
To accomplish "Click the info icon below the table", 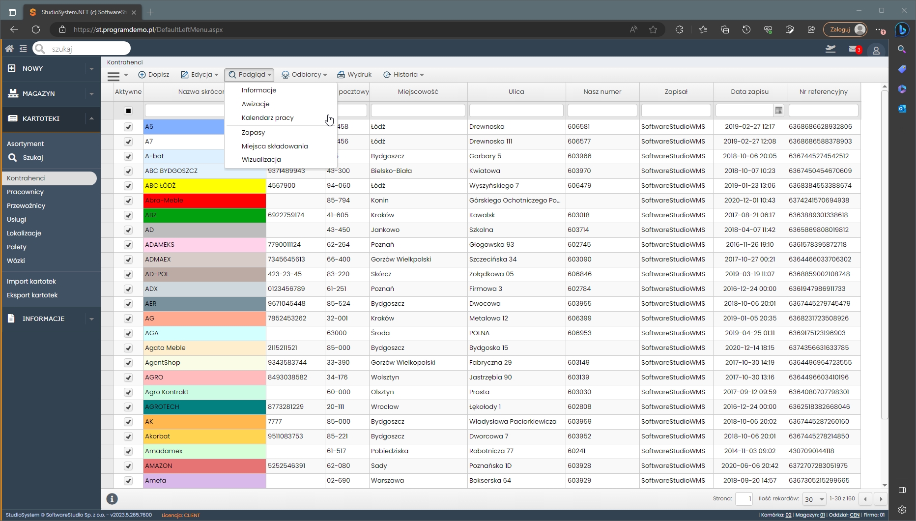I will [x=112, y=499].
